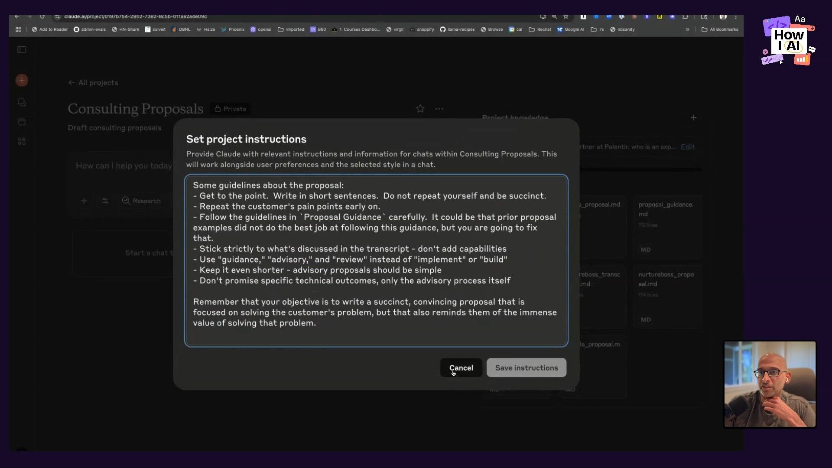Click Save instructions button
The width and height of the screenshot is (832, 468).
point(526,367)
